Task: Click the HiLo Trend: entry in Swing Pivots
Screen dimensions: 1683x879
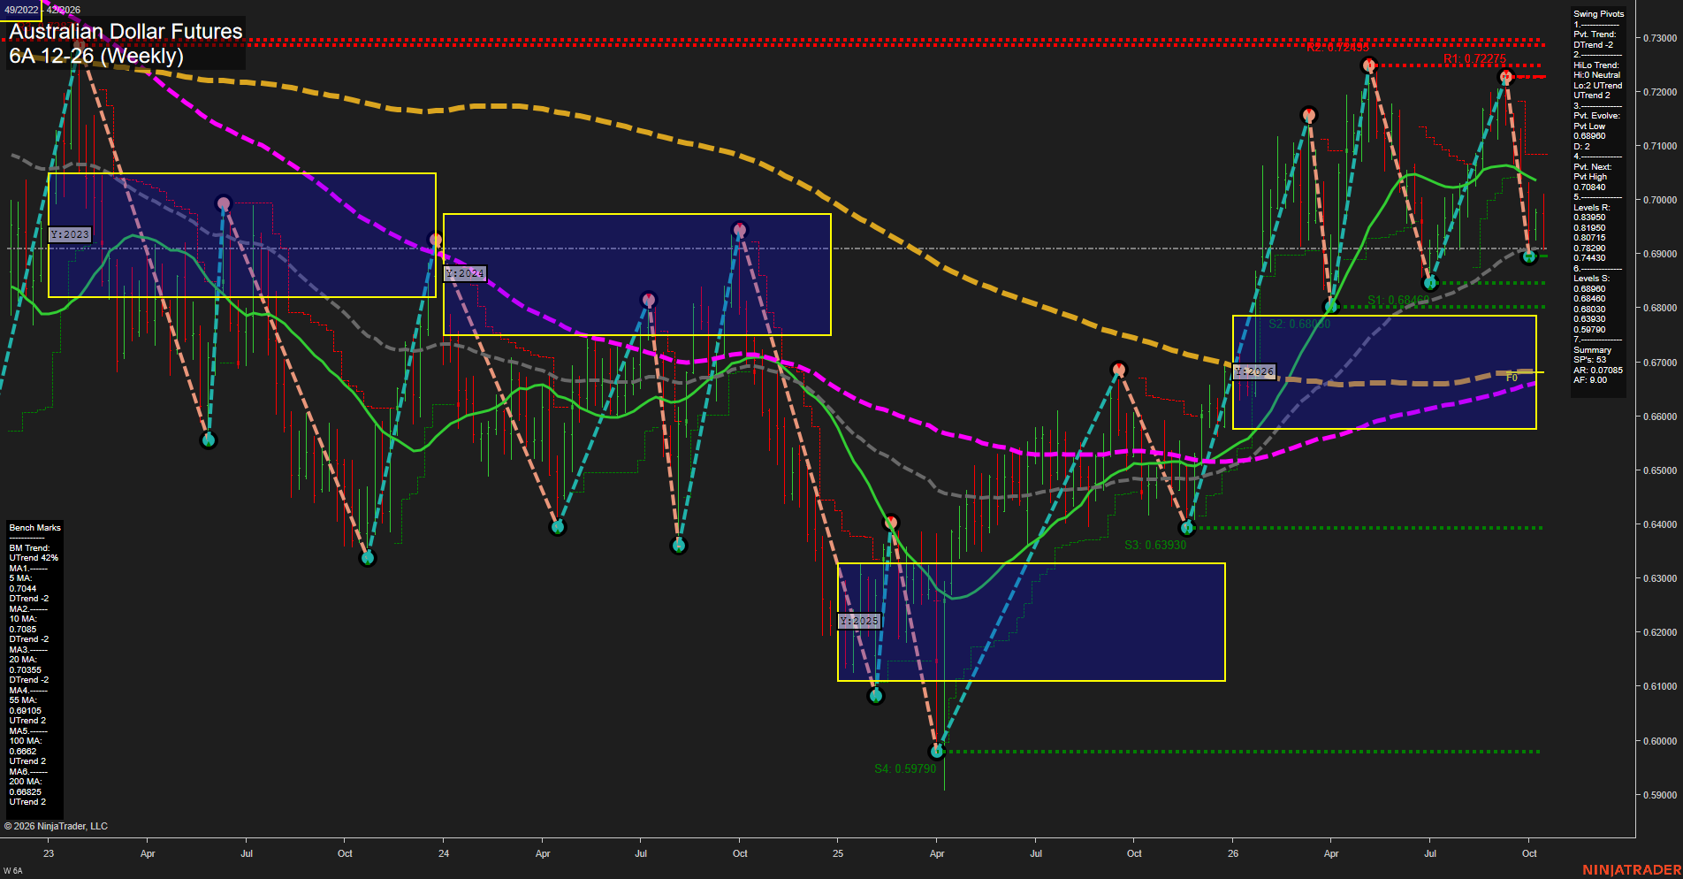Action: pyautogui.click(x=1596, y=65)
